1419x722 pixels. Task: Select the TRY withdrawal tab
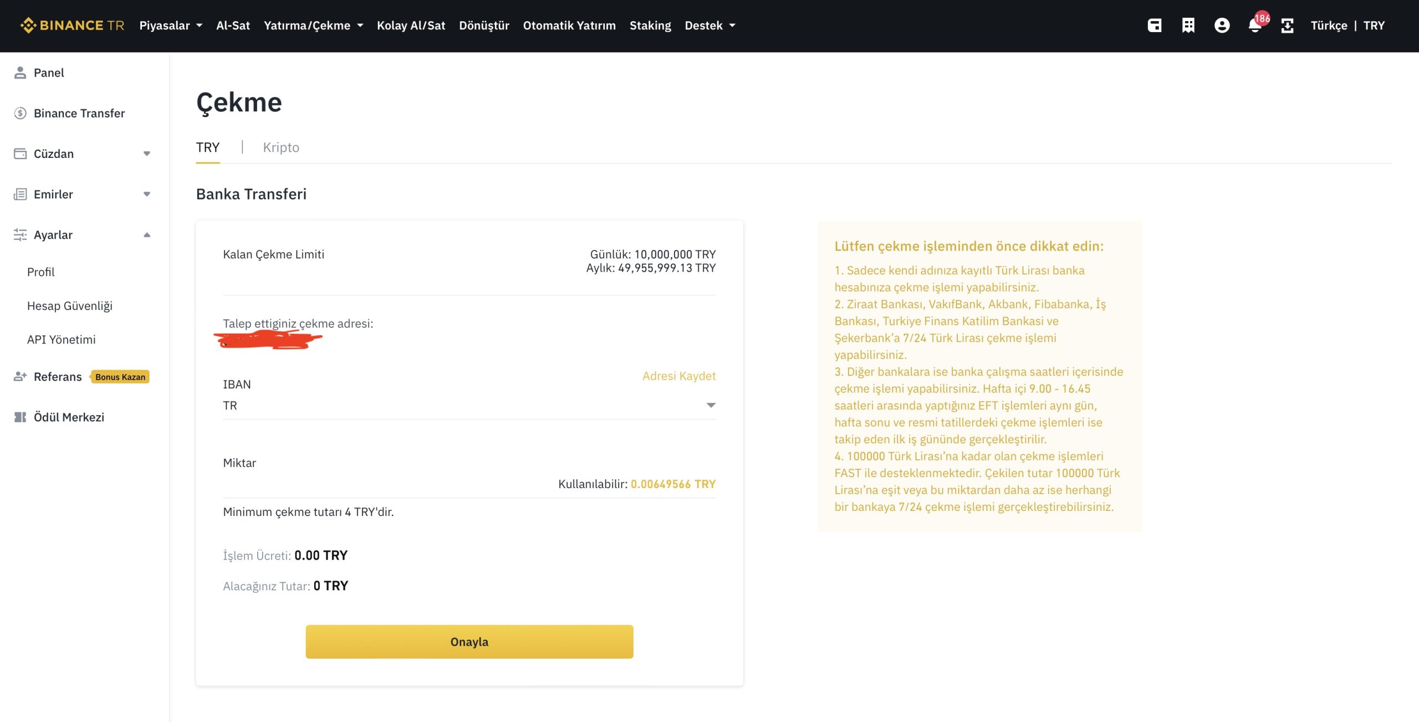[208, 147]
